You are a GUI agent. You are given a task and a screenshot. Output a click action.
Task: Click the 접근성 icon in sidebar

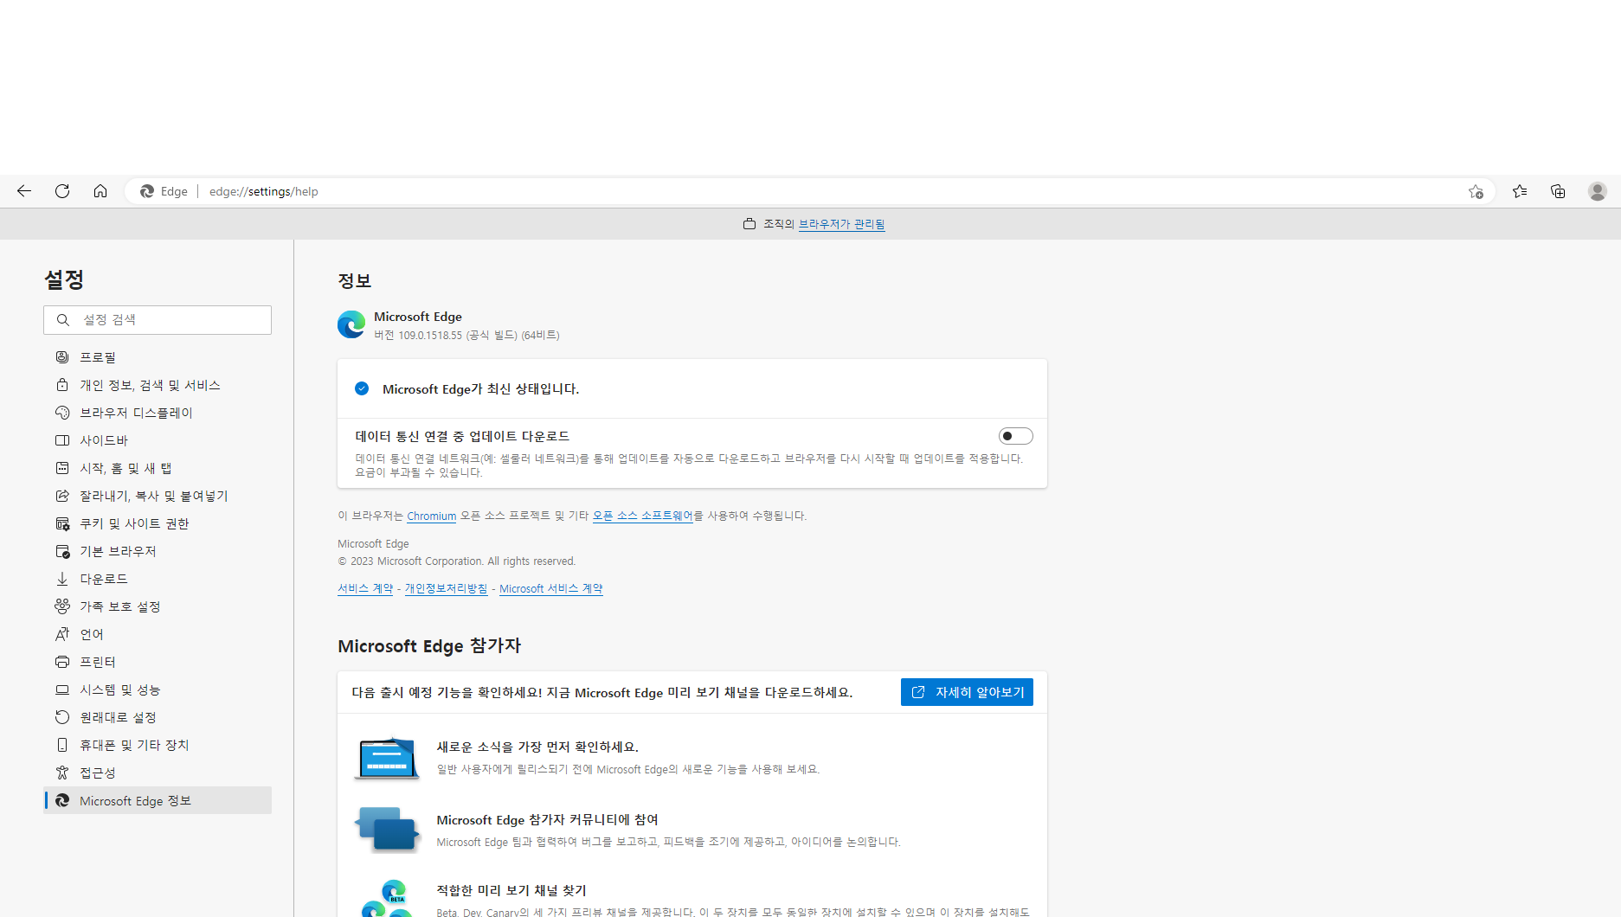62,773
